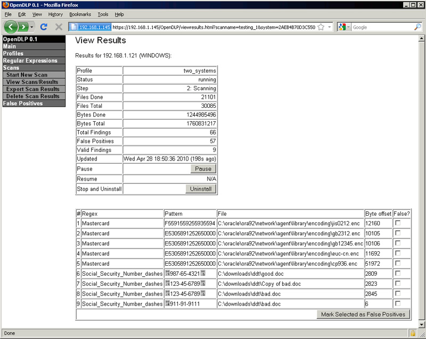Click the Bytes Total value 1760831217
The width and height of the screenshot is (426, 339).
tap(201, 123)
